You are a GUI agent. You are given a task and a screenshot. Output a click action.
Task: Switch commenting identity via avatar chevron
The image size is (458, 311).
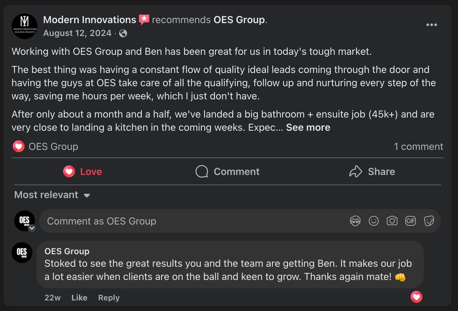[32, 228]
